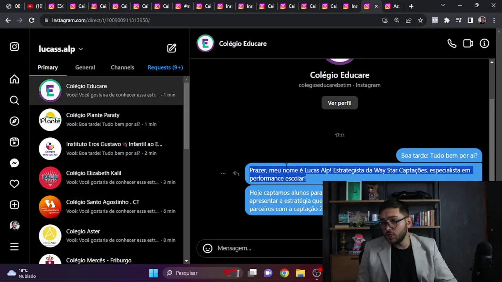
Task: Open profile avatar in Instagram sidebar
Action: (x=15, y=226)
